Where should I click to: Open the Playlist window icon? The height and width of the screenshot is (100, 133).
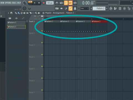coord(111,9)
